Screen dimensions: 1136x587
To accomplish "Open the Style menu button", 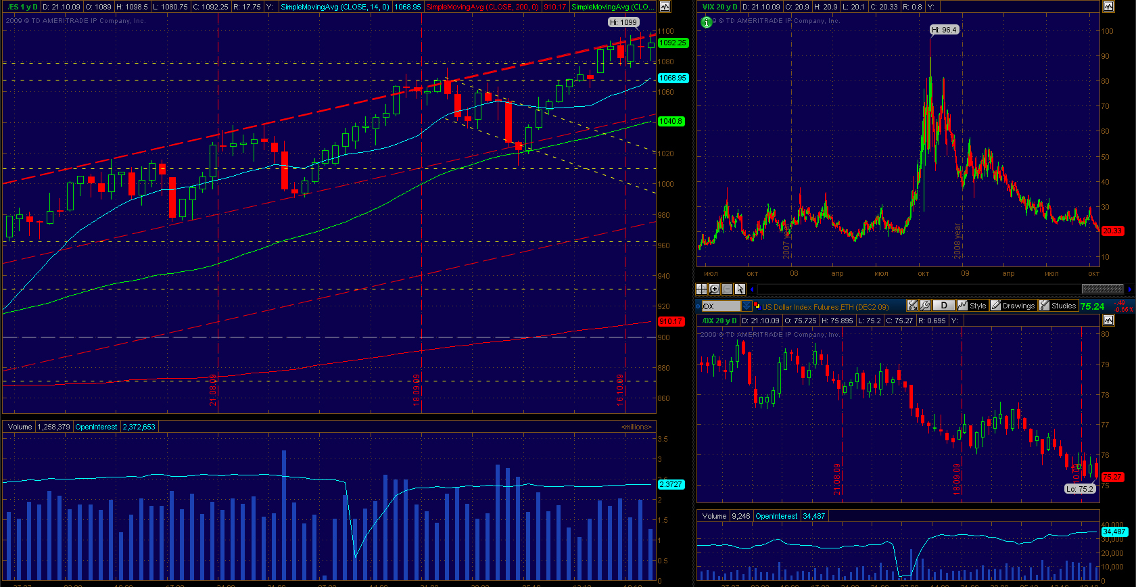I will tap(972, 306).
